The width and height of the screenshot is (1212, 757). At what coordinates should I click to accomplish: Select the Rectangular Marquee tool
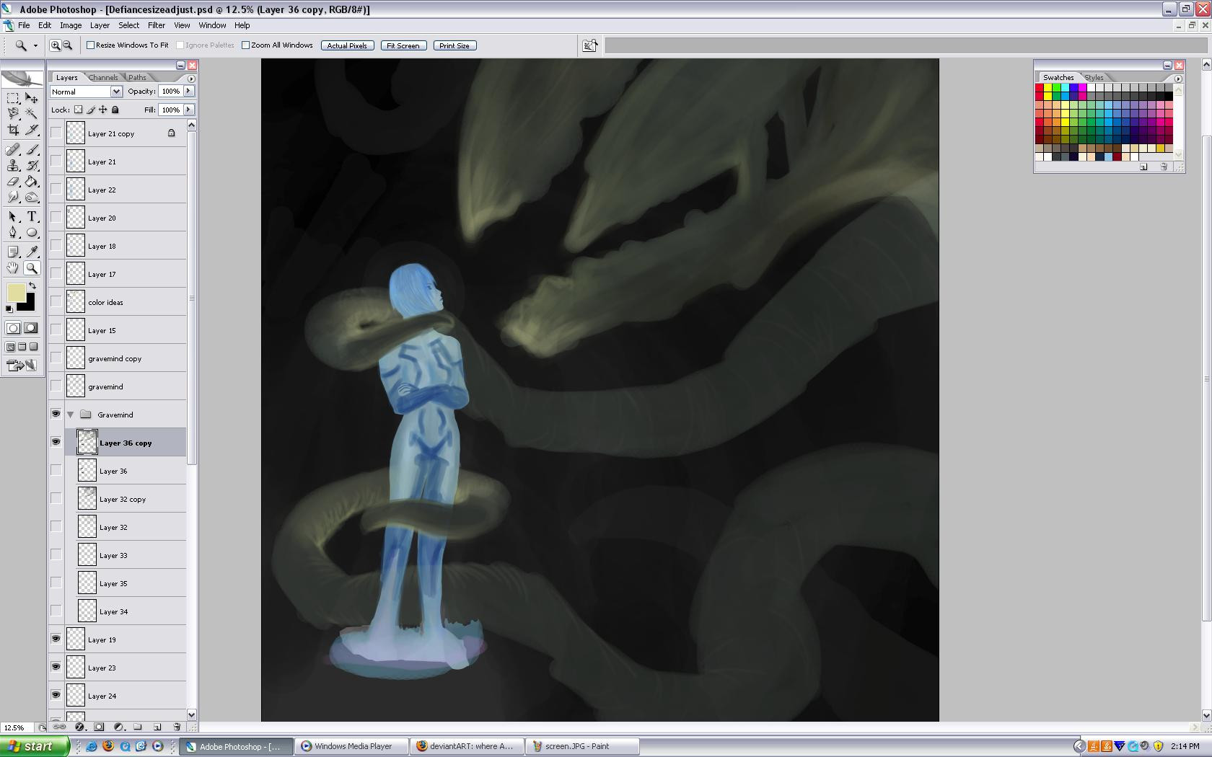tap(13, 98)
